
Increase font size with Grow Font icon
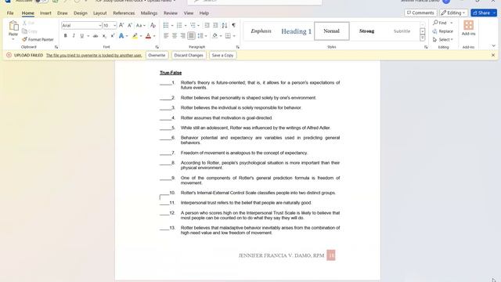click(x=121, y=25)
